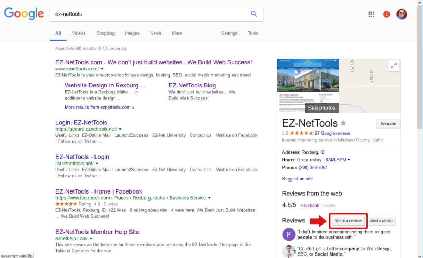
Task: Click the Google account profile avatar
Action: pos(401,14)
